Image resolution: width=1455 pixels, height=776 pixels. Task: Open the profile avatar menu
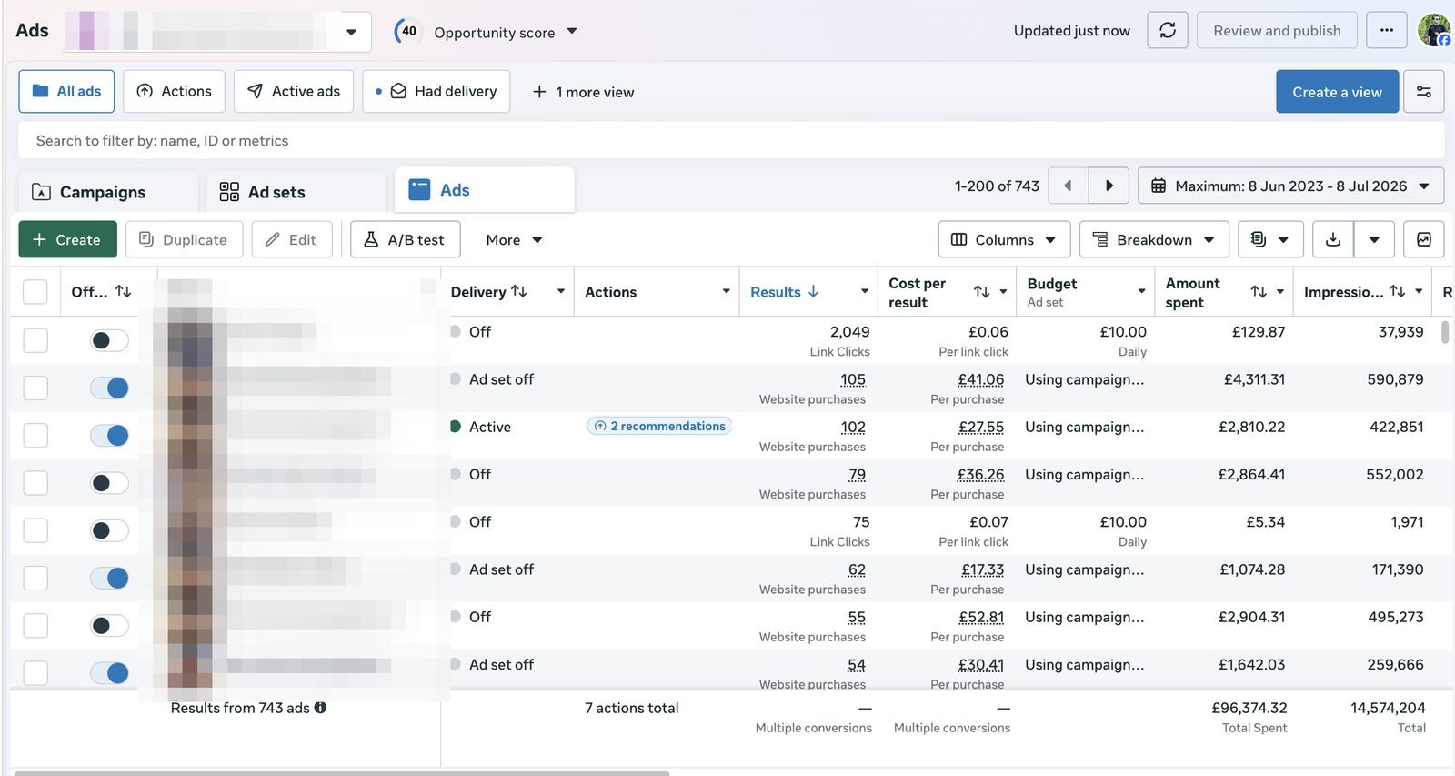tap(1434, 30)
